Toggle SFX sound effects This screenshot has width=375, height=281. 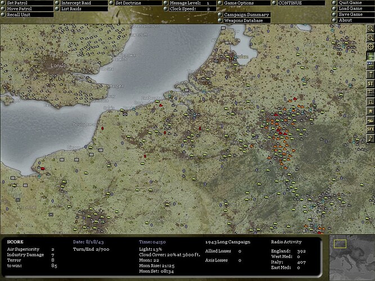click(x=370, y=129)
